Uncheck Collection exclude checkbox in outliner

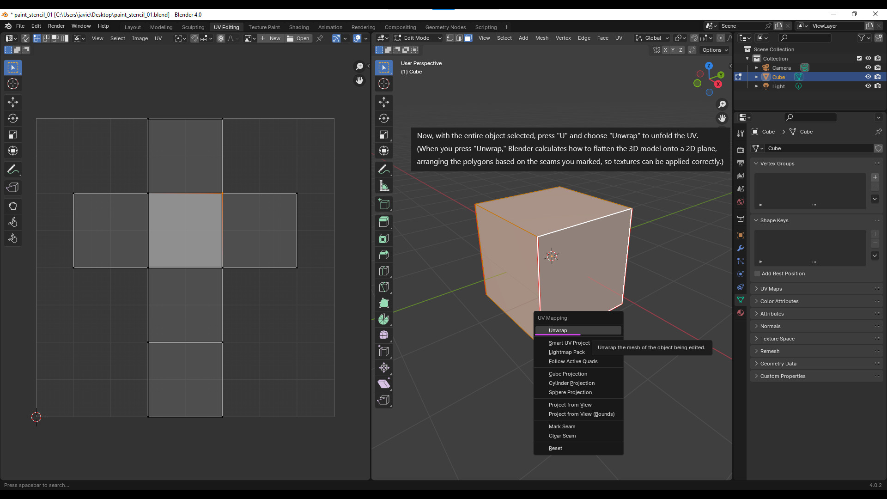point(859,58)
